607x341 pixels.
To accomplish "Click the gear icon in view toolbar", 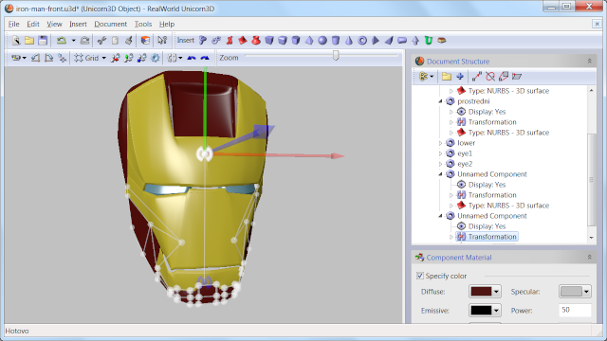I will click(156, 58).
